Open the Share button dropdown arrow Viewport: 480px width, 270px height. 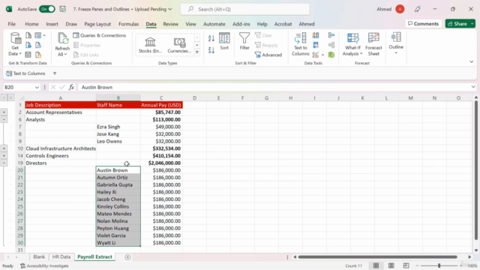(x=472, y=24)
